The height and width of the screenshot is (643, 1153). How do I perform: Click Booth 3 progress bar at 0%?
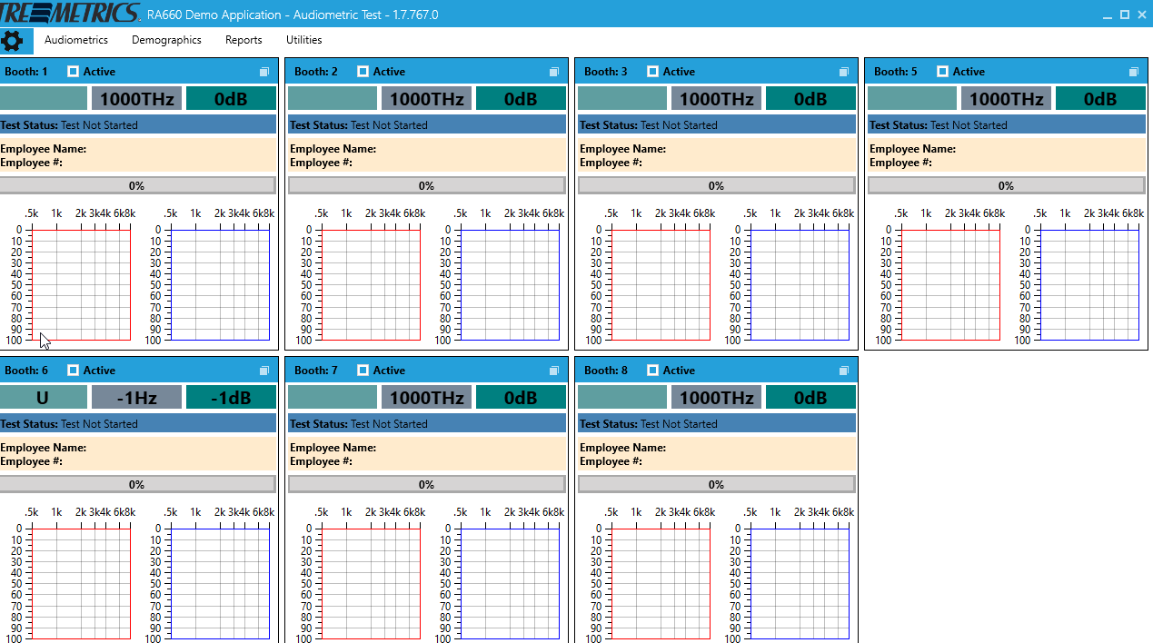pos(716,185)
